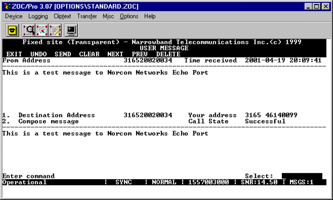This screenshot has width=333, height=200.
Task: Open the Help menu
Action: point(150,16)
